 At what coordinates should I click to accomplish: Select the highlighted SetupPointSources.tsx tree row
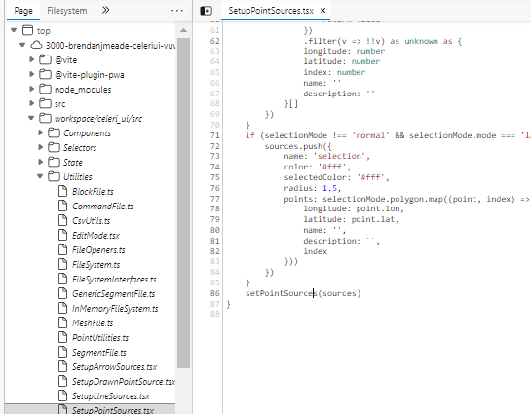(x=91, y=409)
